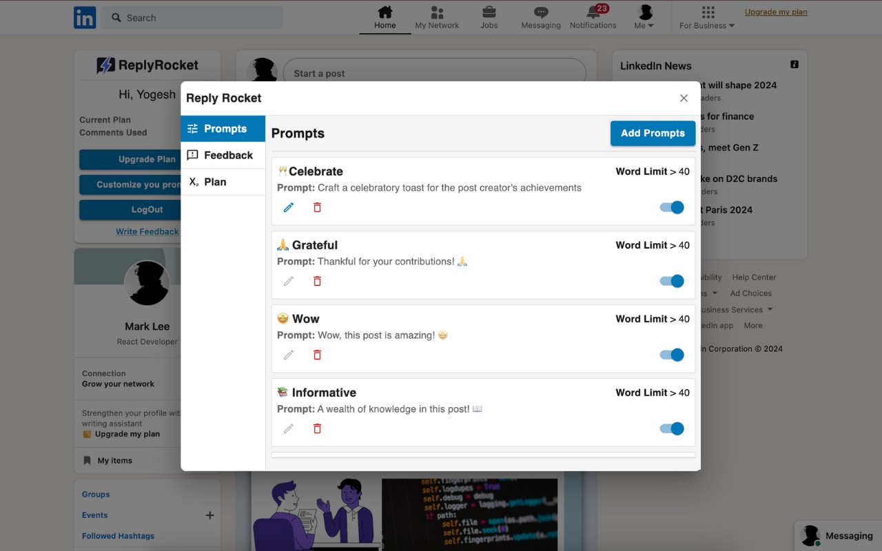The width and height of the screenshot is (882, 551).
Task: Click Grow your network
Action: coord(119,384)
